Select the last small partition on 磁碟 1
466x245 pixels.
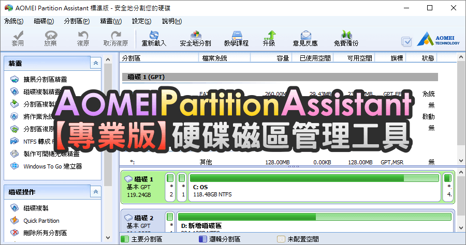[448, 188]
